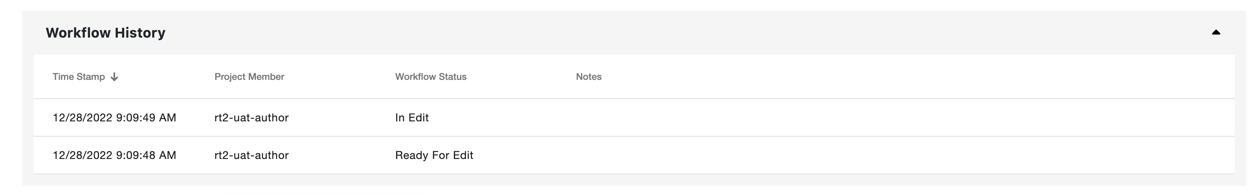This screenshot has height=195, width=1259.
Task: Select the 9:09:49 AM timestamp cell
Action: click(114, 117)
